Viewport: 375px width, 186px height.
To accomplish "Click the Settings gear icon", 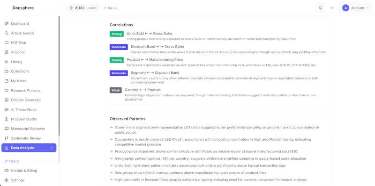I will (7, 180).
